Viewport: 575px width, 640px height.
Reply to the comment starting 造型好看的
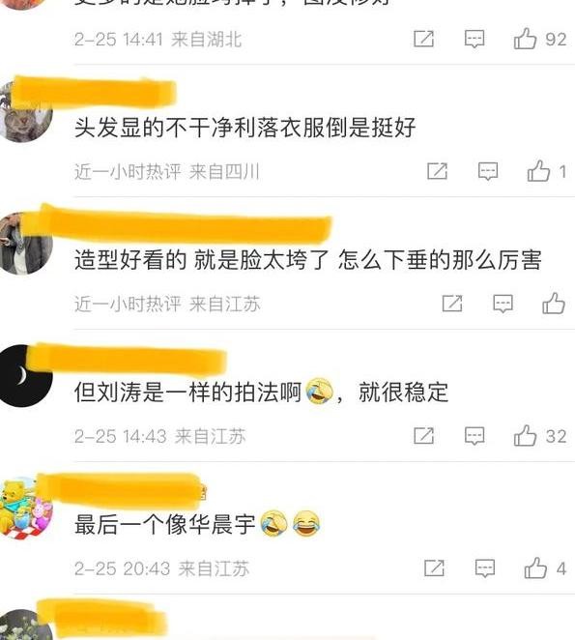[x=503, y=304]
